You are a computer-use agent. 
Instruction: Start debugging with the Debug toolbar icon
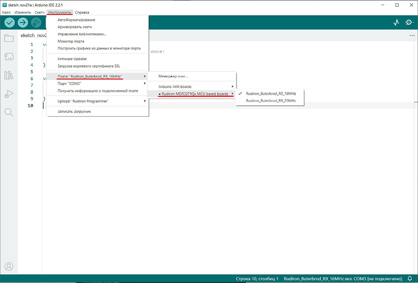[36, 23]
